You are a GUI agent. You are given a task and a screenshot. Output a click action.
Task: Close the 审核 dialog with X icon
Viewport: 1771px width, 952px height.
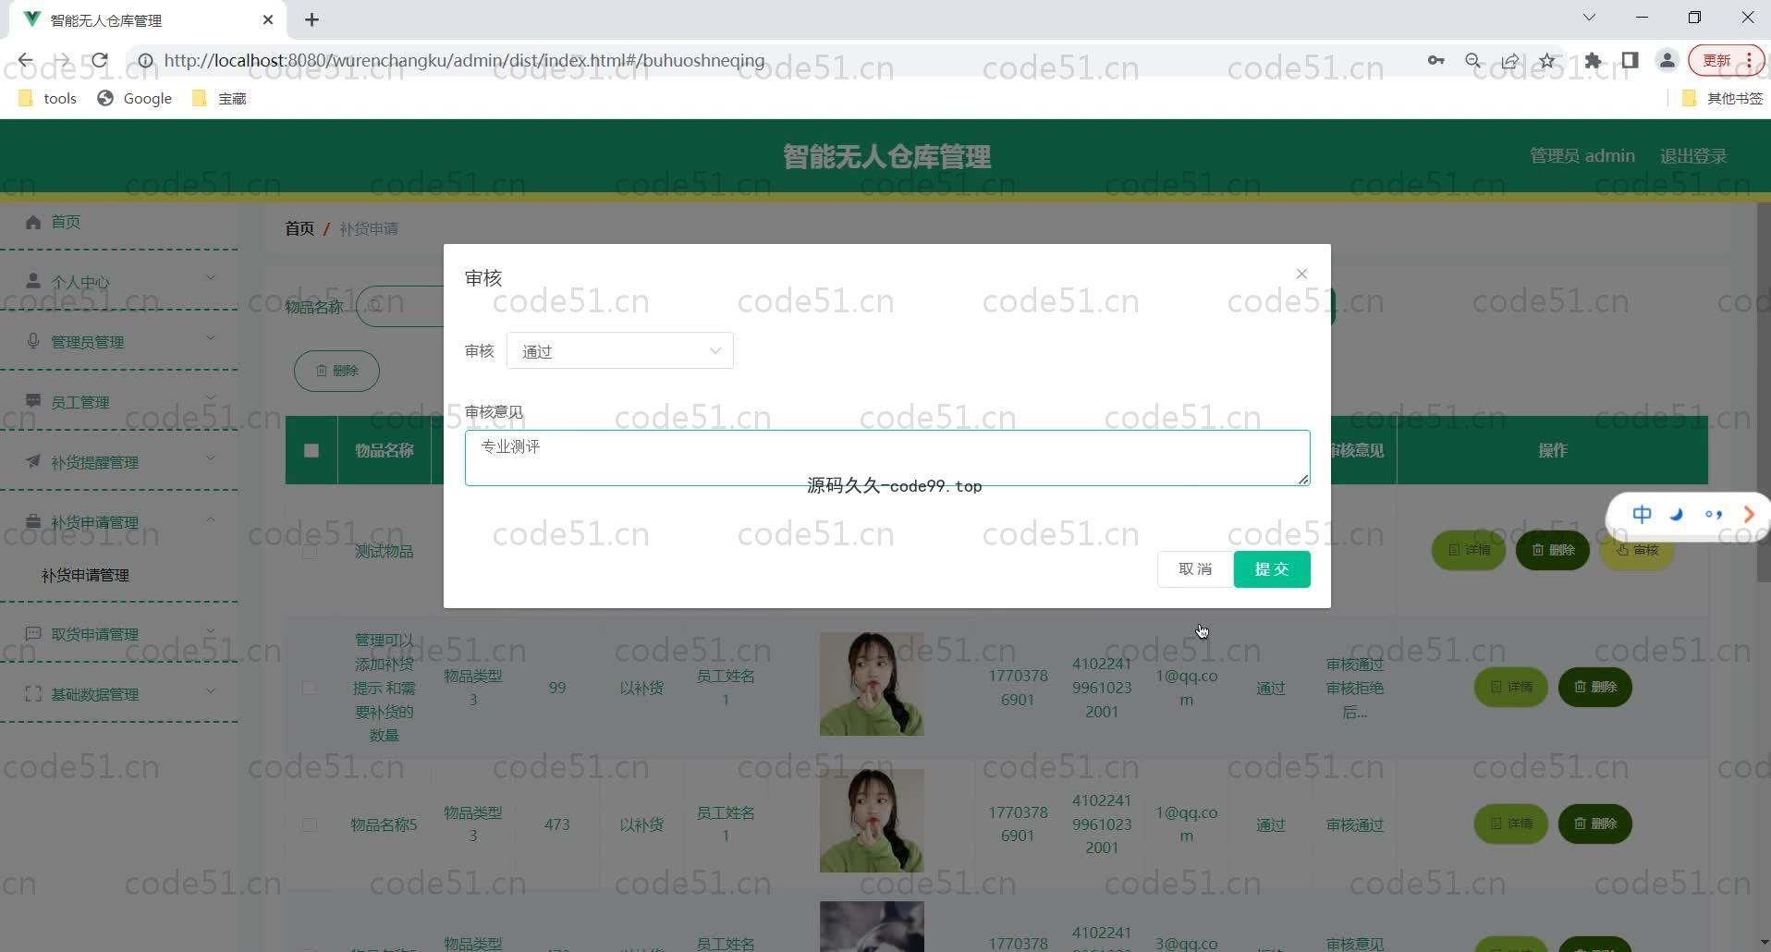pos(1301,274)
